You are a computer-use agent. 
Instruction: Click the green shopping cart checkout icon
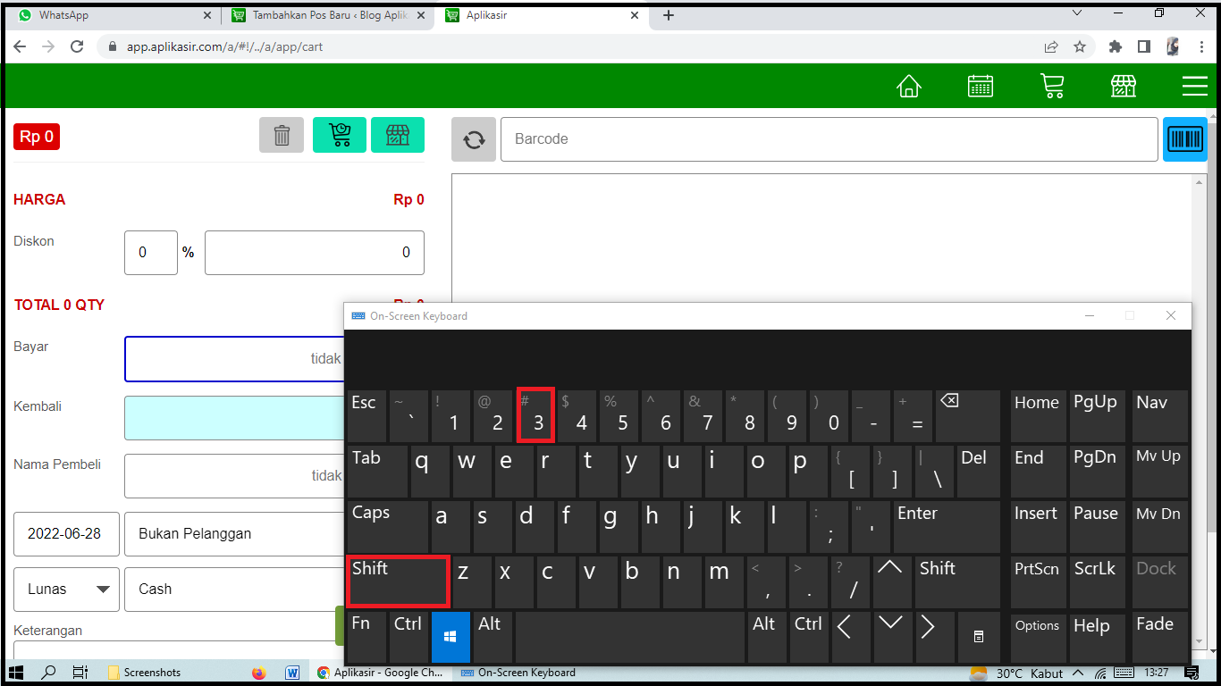tap(339, 134)
